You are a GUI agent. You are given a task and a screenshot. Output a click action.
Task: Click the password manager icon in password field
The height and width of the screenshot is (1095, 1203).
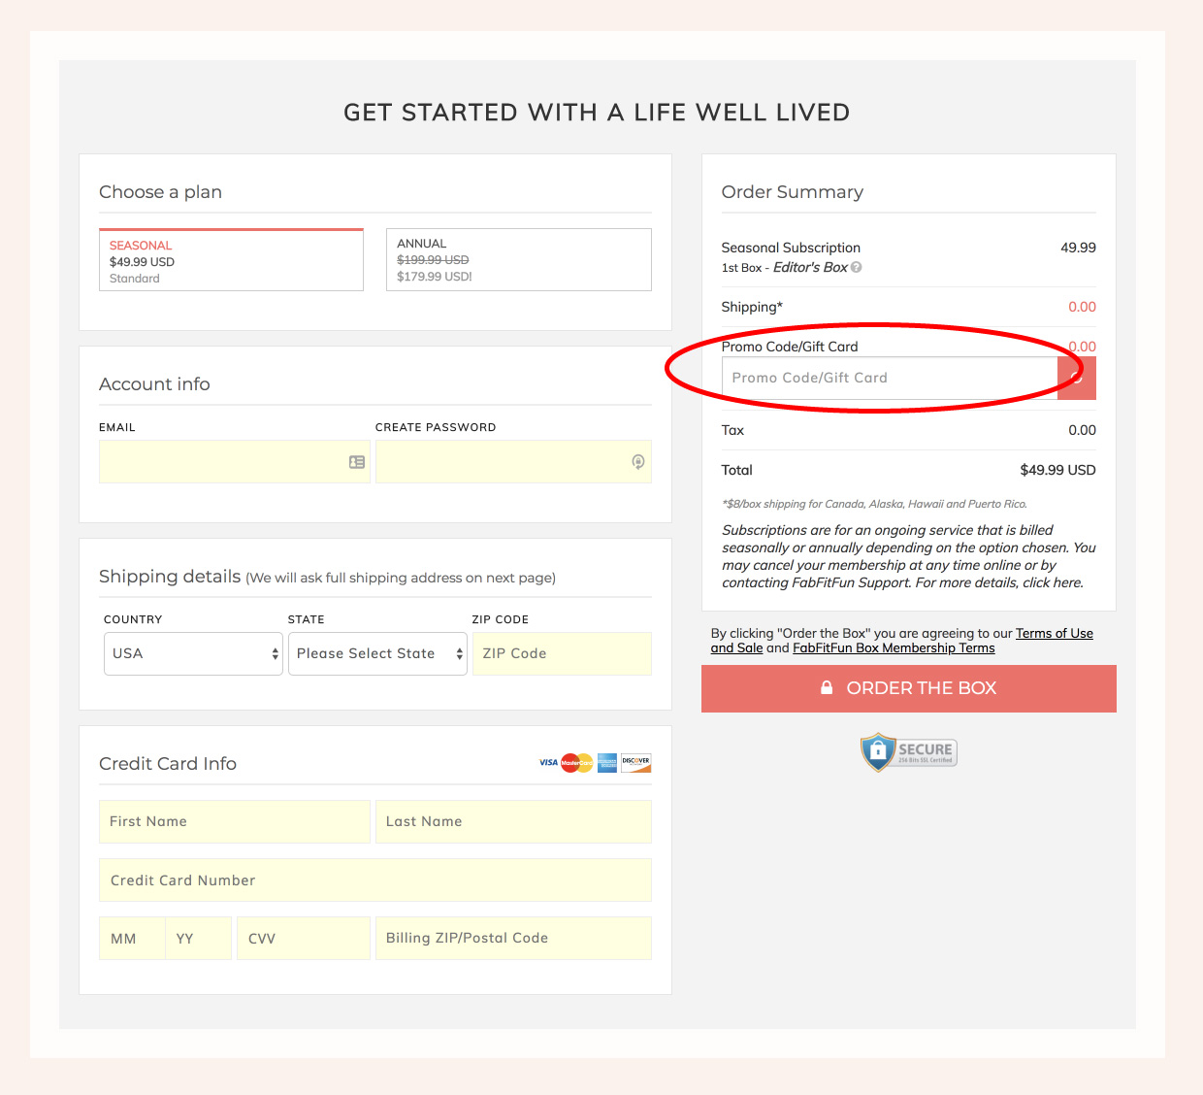(637, 462)
